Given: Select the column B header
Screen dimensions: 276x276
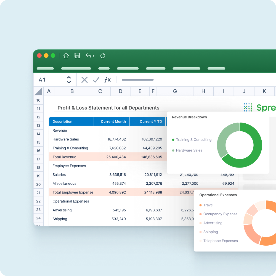Looking at the screenshot, I should pyautogui.click(x=72, y=91).
